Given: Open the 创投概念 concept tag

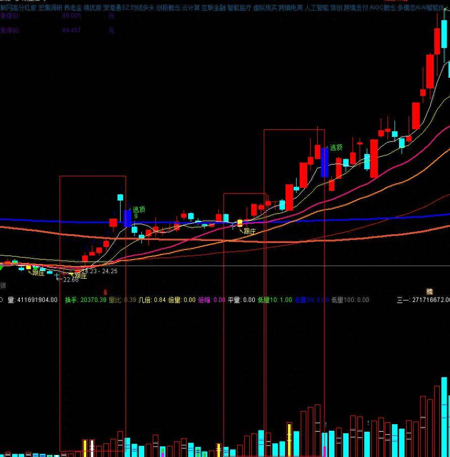Looking at the screenshot, I should [x=168, y=8].
